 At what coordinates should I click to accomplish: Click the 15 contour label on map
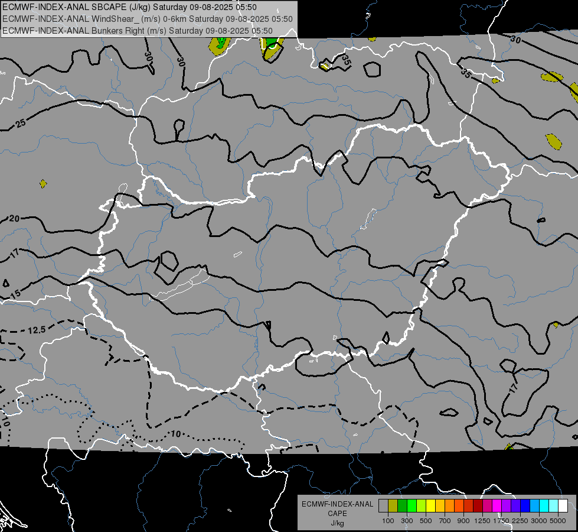click(x=15, y=294)
